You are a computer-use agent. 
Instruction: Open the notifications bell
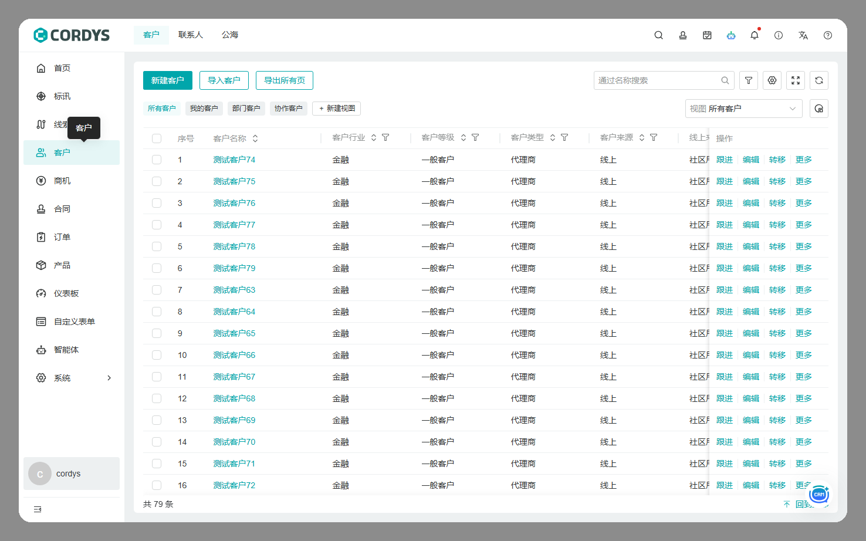click(x=755, y=35)
